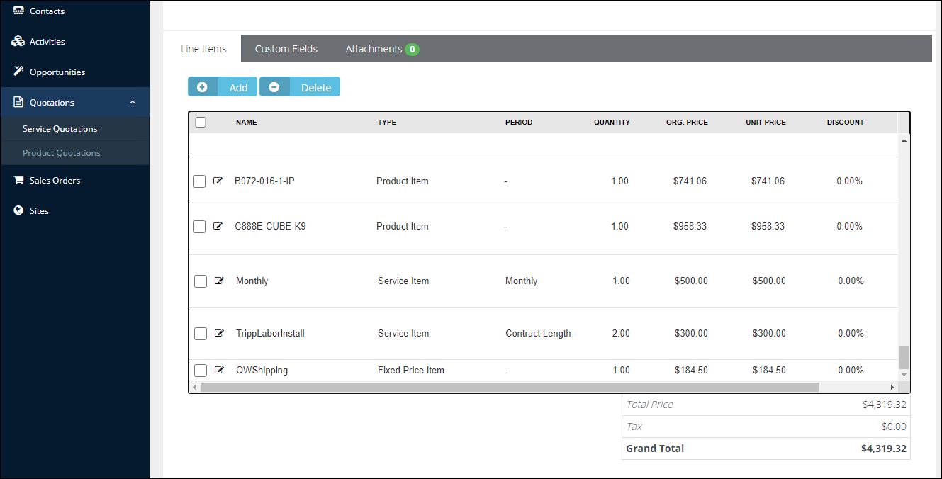Click the Opportunities wand icon
The height and width of the screenshot is (479, 942).
18,72
